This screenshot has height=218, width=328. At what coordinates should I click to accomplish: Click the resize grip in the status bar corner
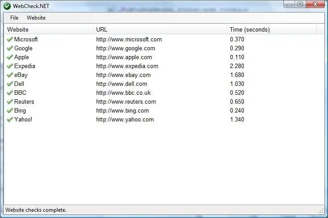321,211
